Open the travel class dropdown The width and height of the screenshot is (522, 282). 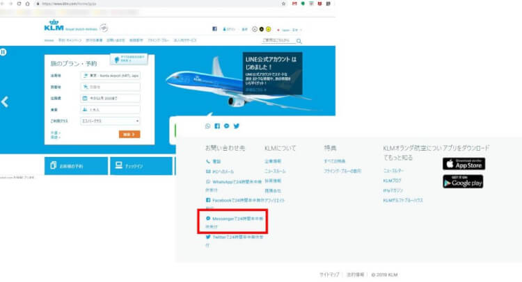(x=110, y=121)
